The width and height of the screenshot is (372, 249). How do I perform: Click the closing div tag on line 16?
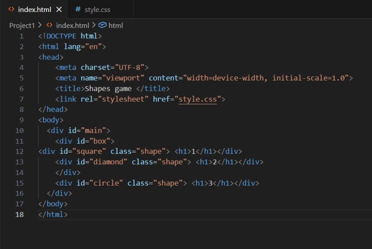[x=59, y=193]
